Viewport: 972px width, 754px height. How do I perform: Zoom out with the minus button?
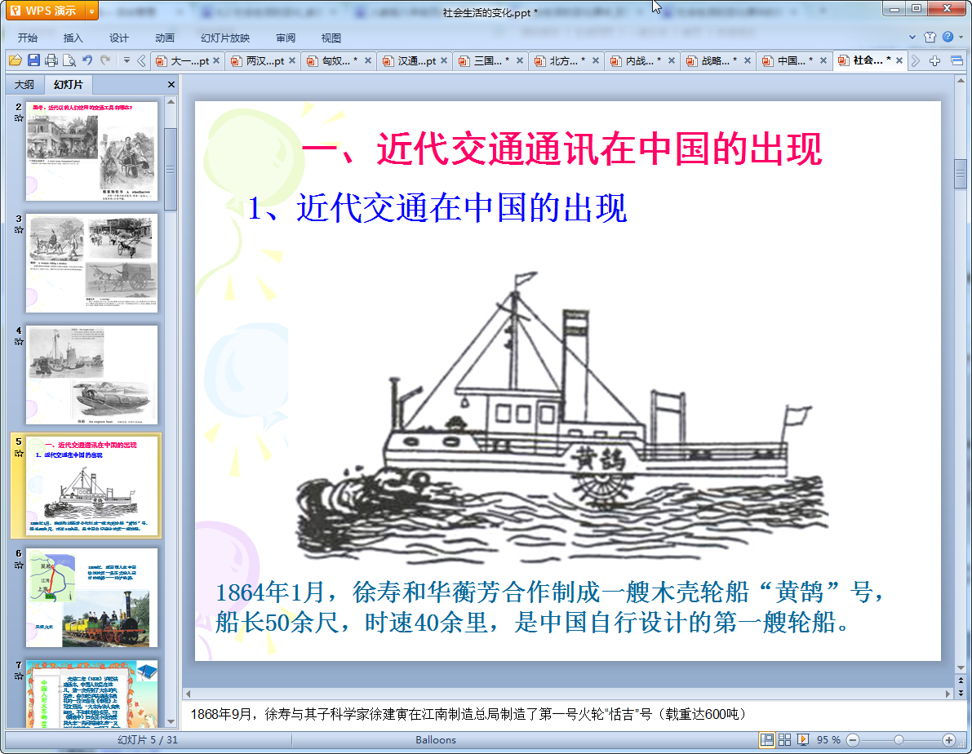pyautogui.click(x=853, y=740)
